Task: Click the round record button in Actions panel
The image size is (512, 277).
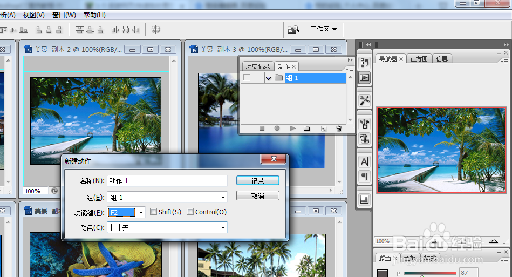Action: [x=277, y=129]
